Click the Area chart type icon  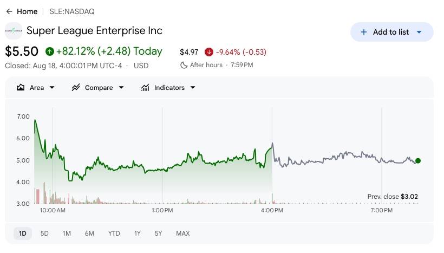[21, 88]
